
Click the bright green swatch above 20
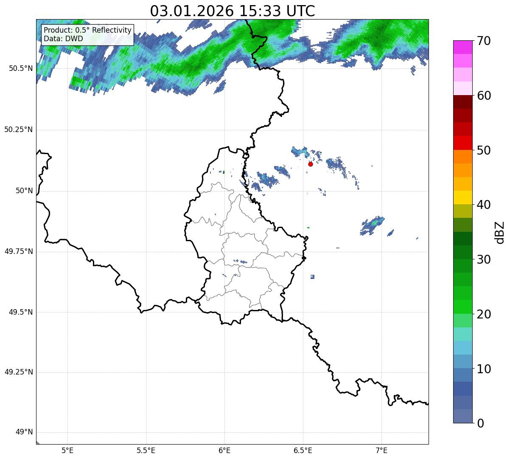[463, 307]
